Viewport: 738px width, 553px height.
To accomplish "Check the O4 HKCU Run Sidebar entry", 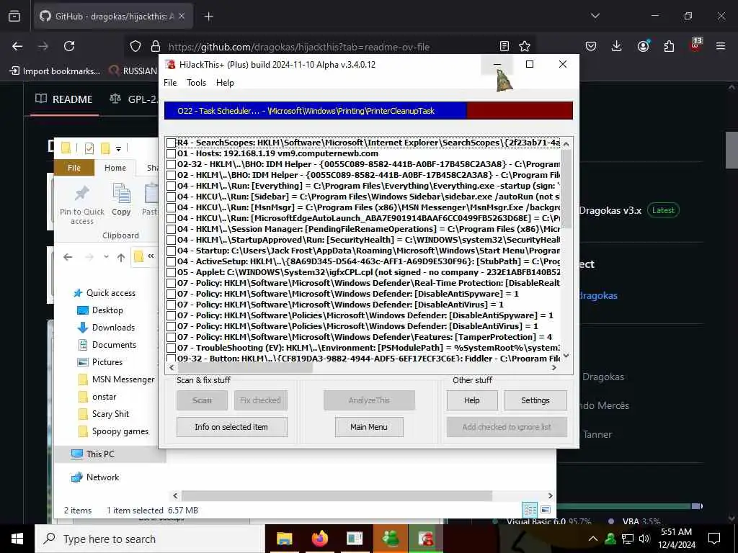I will pos(171,197).
